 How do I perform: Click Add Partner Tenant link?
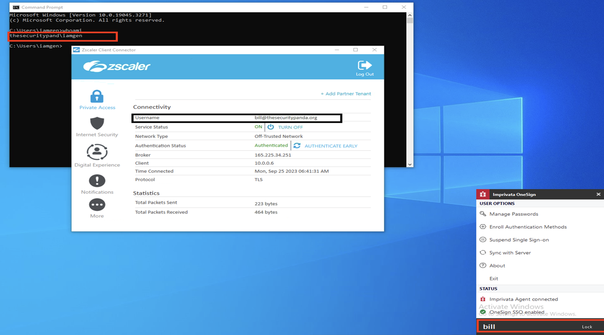click(346, 93)
